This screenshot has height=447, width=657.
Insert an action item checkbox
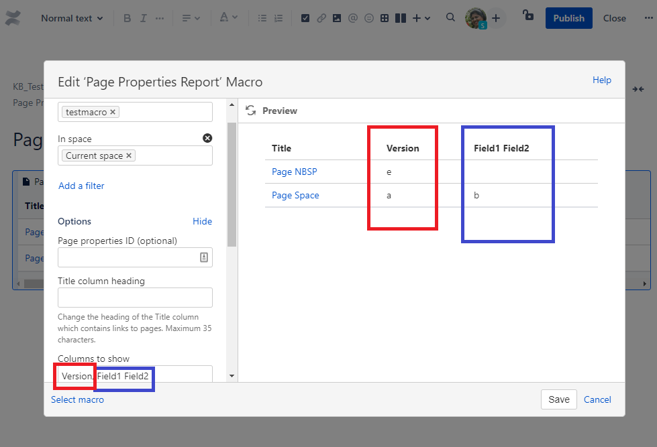305,18
